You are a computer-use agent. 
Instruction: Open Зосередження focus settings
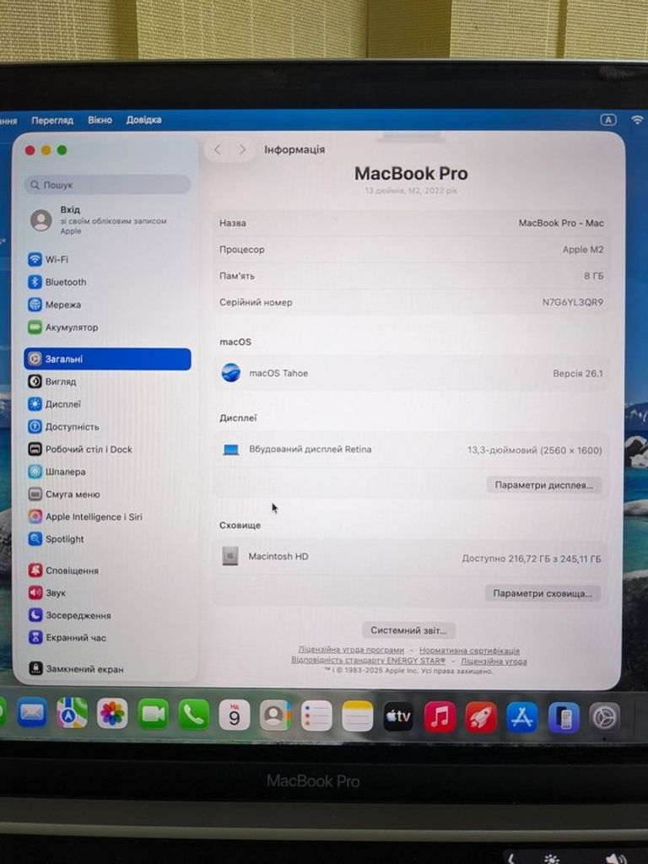(x=69, y=615)
